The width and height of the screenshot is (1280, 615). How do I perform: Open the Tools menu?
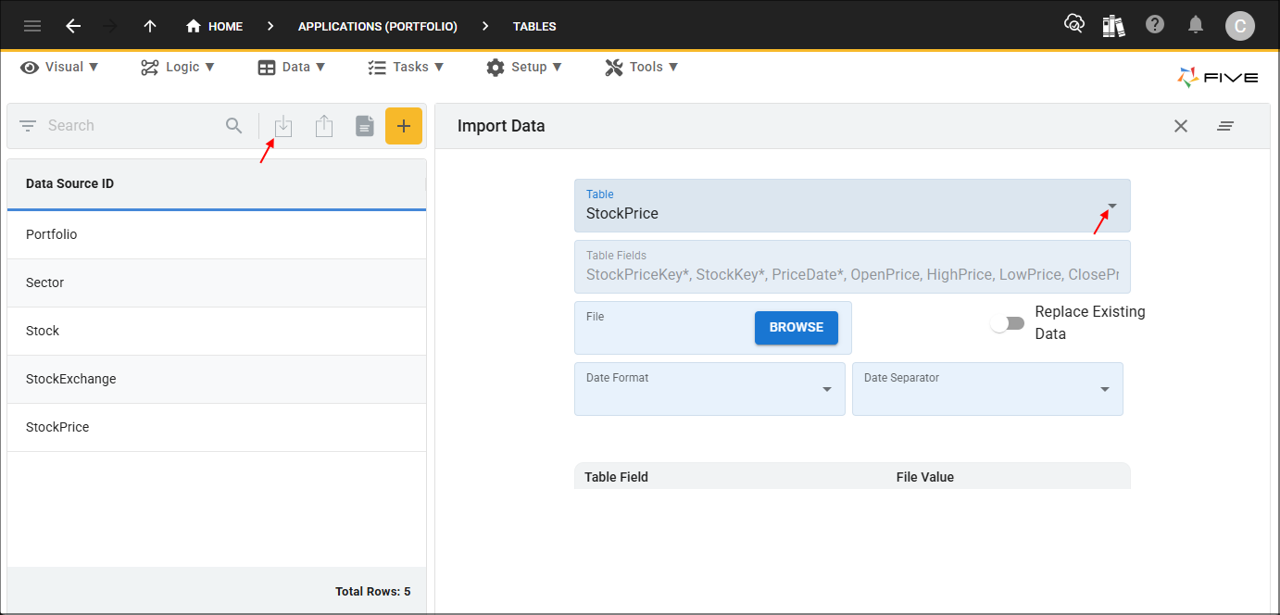pos(642,67)
